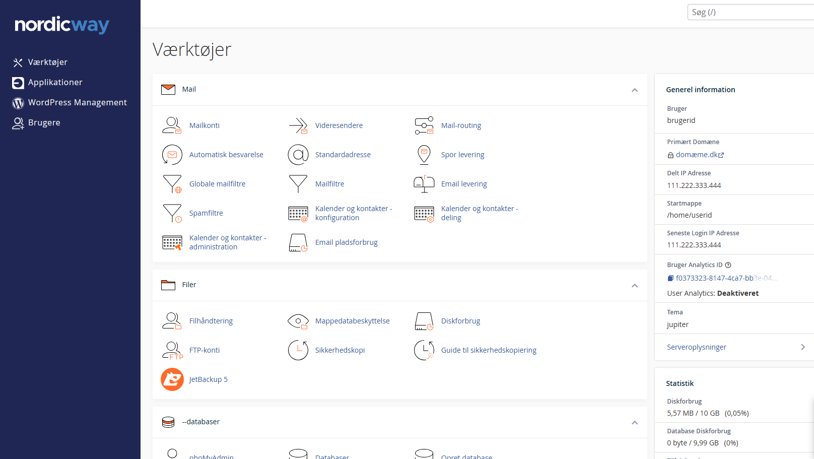This screenshot has width=814, height=459.
Task: Collapse the Mail section
Action: (x=634, y=90)
